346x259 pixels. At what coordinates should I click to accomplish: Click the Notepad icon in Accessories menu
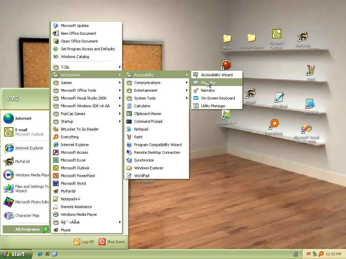129,129
